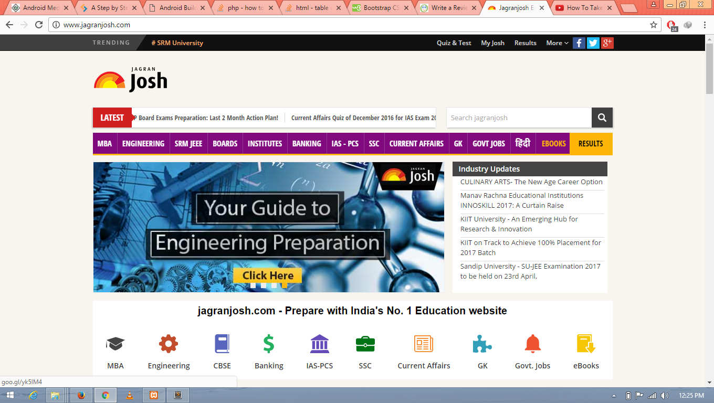Open GOVT JOBS in the navbar
The height and width of the screenshot is (403, 714).
[489, 143]
